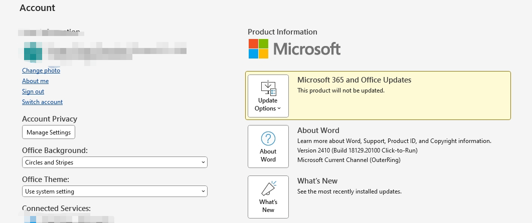Click the Switch account link
Screen dimensions: 532x223
tap(43, 102)
